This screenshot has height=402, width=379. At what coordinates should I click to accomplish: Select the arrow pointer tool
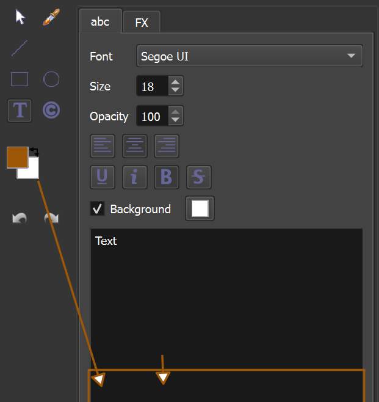[20, 17]
